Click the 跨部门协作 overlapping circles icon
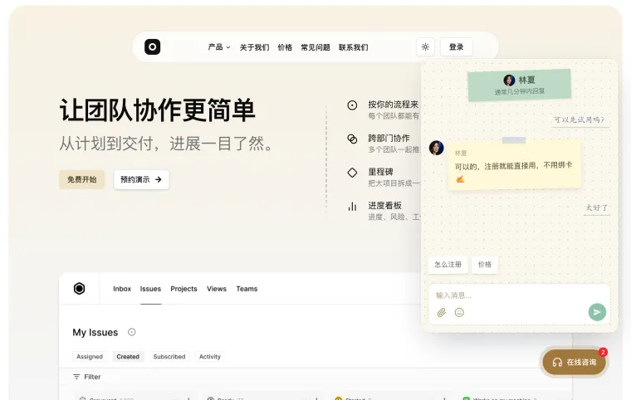The image size is (631, 400). tap(352, 139)
